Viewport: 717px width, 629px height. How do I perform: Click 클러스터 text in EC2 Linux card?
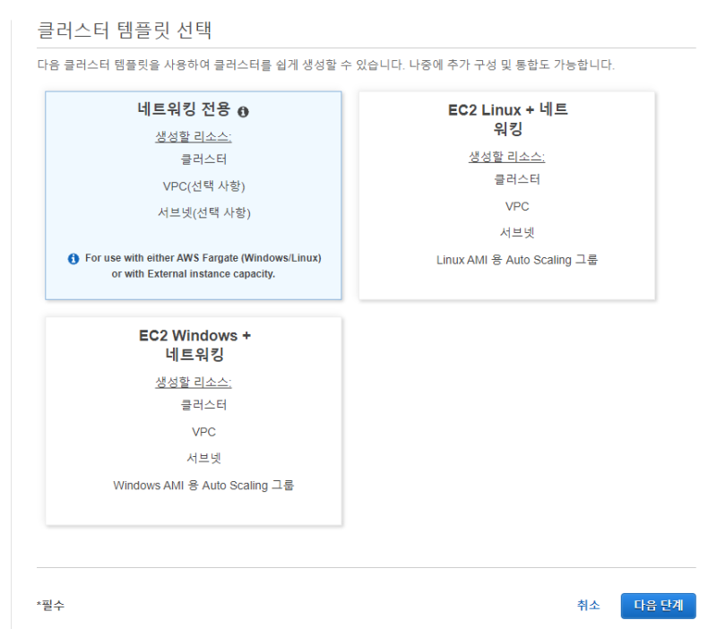(517, 179)
